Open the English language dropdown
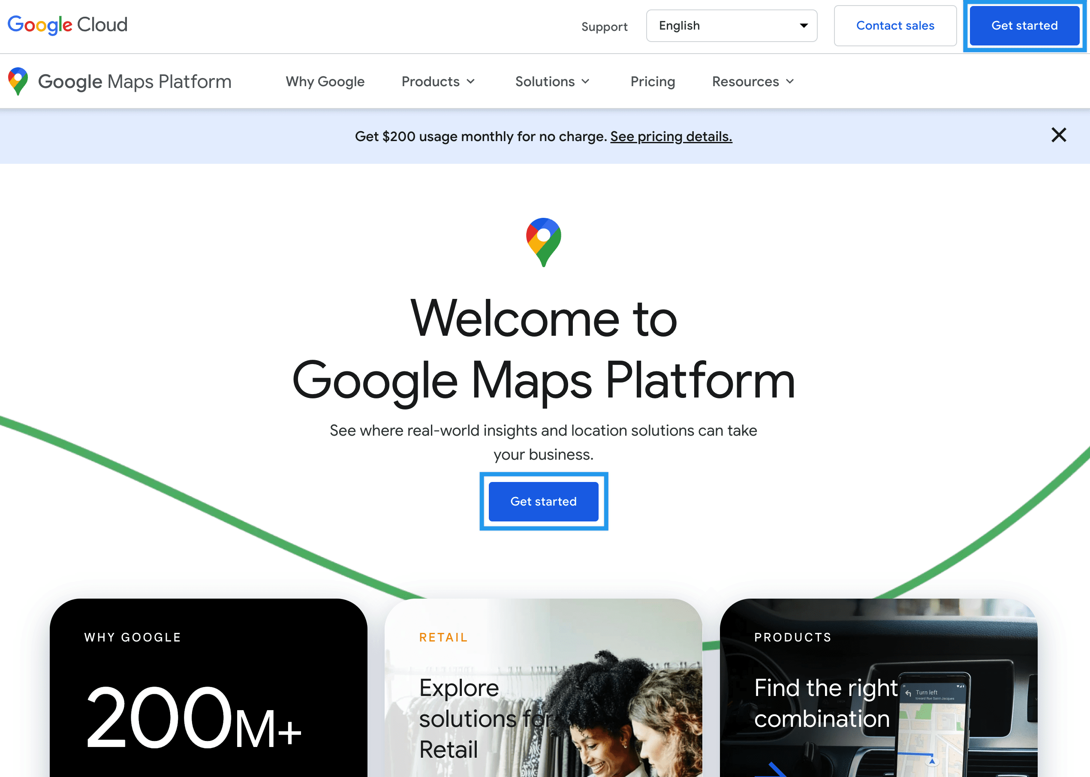 pyautogui.click(x=731, y=26)
